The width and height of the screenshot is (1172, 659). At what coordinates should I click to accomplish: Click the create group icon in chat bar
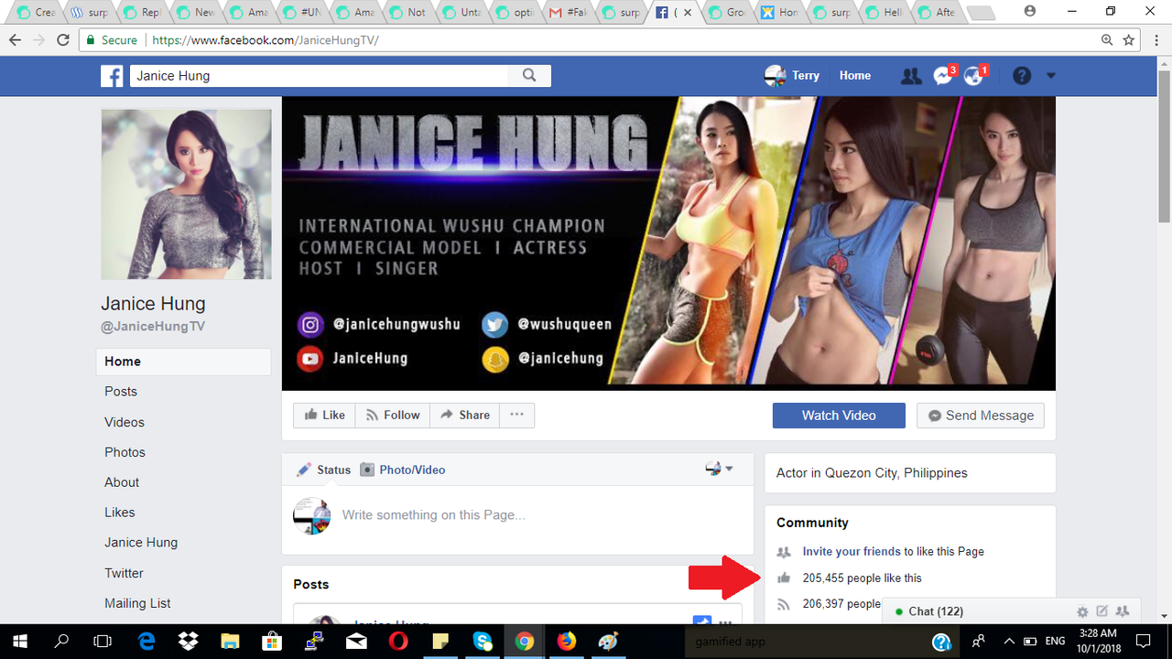click(1123, 611)
